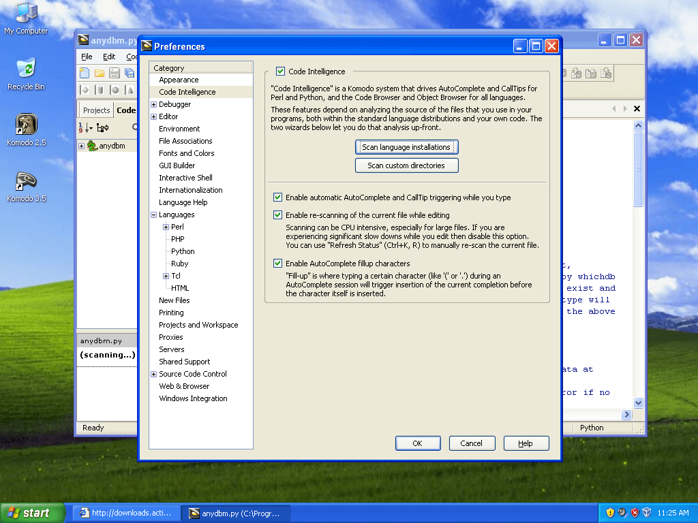This screenshot has height=523, width=698.
Task: Select the Windows Integration category
Action: click(193, 398)
